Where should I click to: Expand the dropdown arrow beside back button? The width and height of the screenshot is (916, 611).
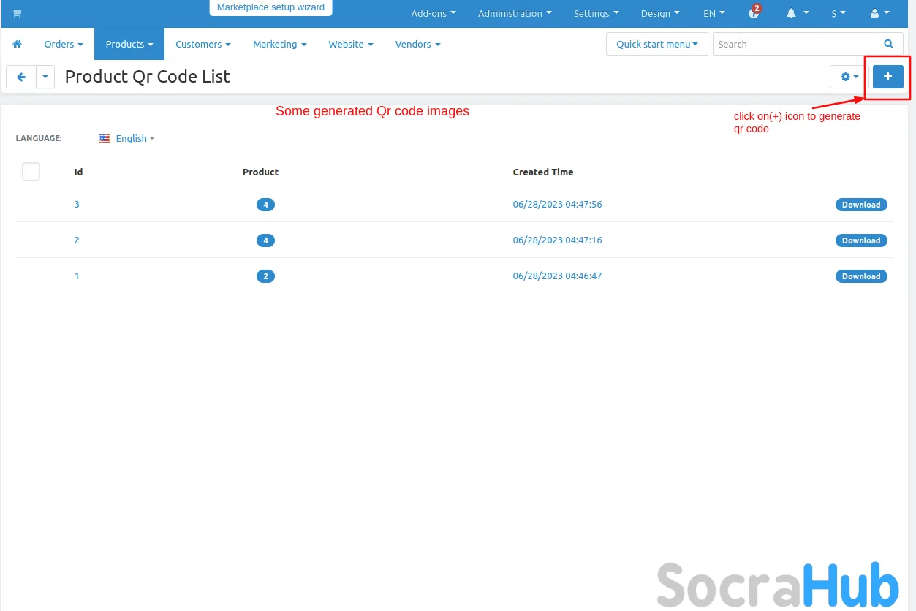45,77
